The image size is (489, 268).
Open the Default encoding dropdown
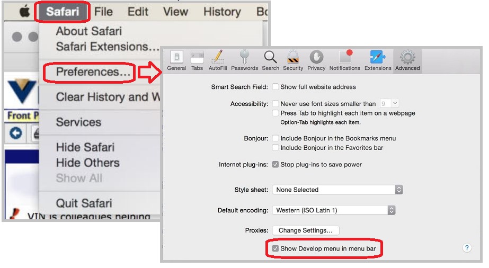(x=334, y=210)
